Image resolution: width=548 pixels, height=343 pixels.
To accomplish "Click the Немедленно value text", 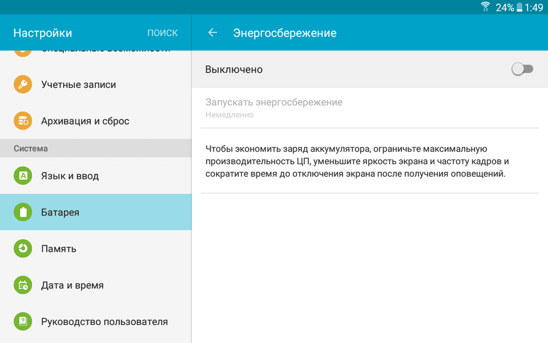I will [x=230, y=115].
